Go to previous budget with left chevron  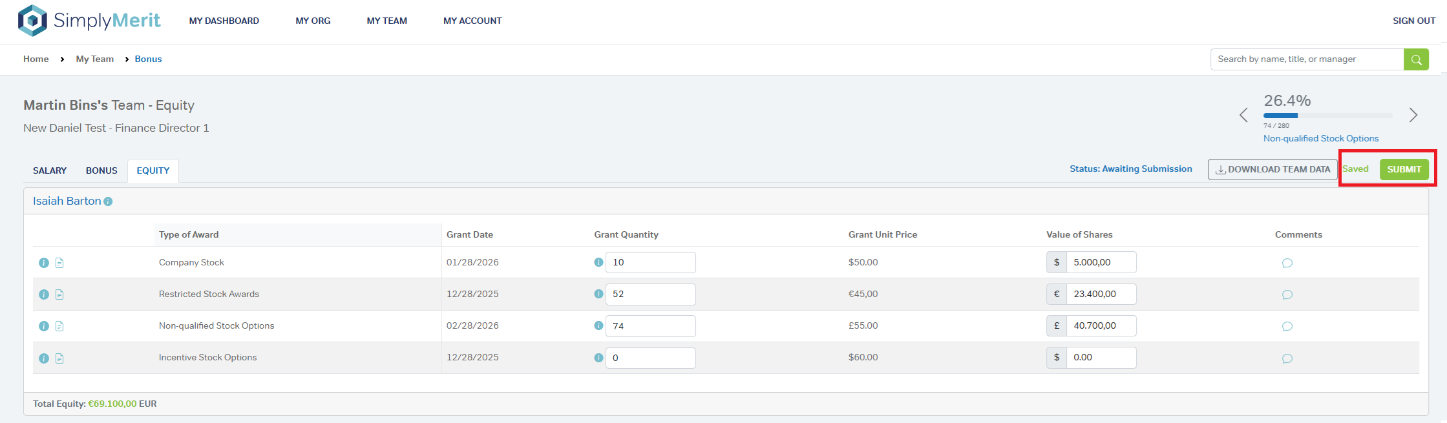coord(1243,115)
